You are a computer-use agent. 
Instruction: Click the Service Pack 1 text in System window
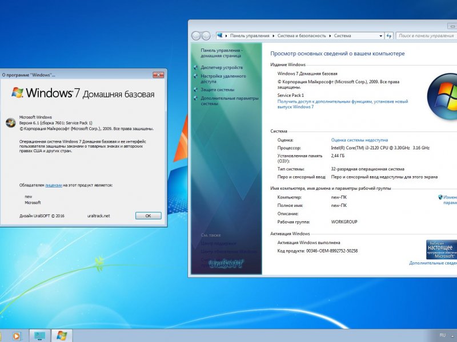(x=291, y=95)
